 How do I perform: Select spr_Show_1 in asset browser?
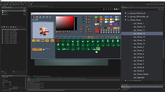[x=139, y=23]
